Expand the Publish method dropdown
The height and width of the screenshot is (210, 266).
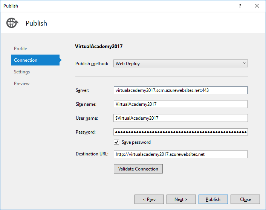(180, 64)
